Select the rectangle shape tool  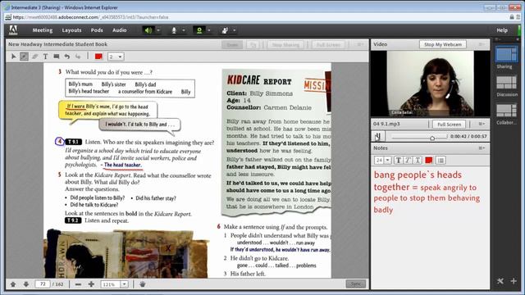(x=57, y=57)
